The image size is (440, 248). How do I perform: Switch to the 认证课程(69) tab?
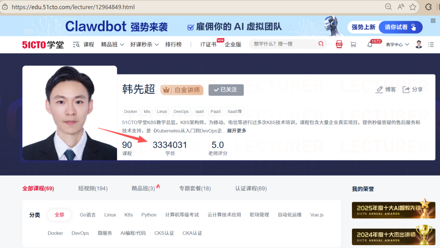pos(251,189)
